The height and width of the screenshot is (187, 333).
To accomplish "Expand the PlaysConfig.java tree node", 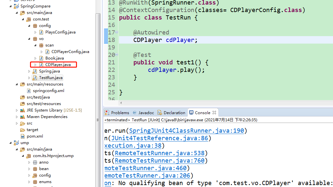I will click(36, 32).
